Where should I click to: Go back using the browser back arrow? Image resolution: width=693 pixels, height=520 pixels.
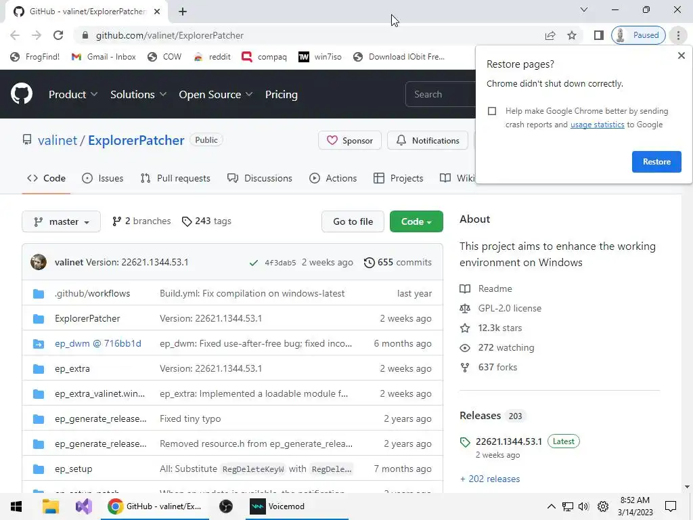tap(15, 35)
